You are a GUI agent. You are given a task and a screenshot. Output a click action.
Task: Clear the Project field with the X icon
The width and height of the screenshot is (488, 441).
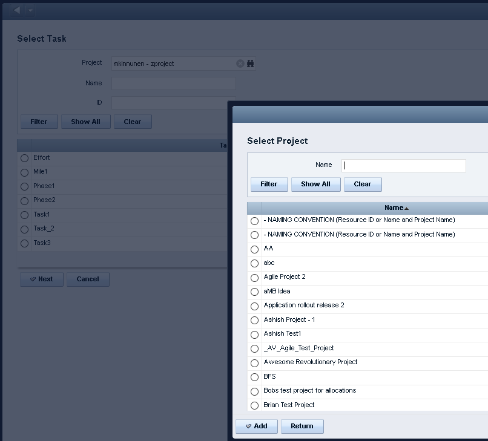point(240,64)
